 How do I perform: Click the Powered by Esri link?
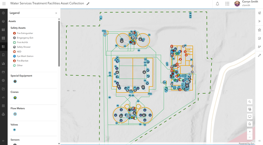247,144
